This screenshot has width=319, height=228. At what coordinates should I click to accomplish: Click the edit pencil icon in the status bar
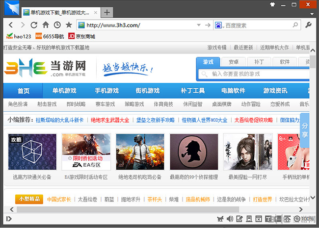click(x=239, y=219)
